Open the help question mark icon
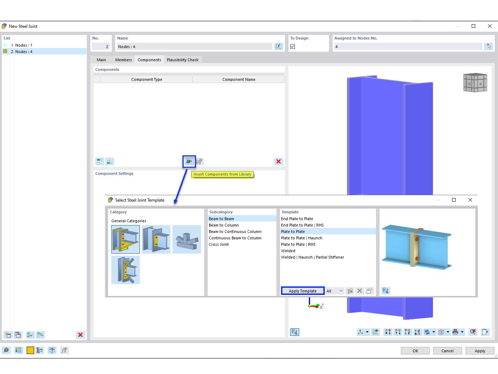498x374 pixels. pyautogui.click(x=6, y=350)
